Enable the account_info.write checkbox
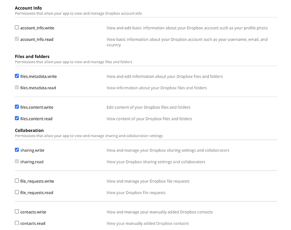The image size is (291, 230). coord(17,28)
